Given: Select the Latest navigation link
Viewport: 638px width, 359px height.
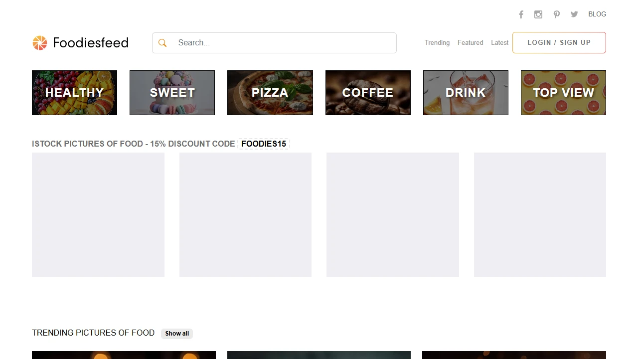Looking at the screenshot, I should click(x=499, y=42).
